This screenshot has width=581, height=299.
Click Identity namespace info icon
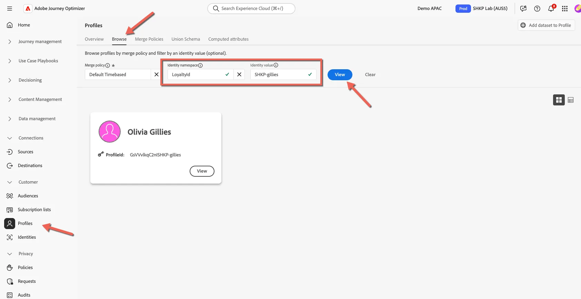200,65
